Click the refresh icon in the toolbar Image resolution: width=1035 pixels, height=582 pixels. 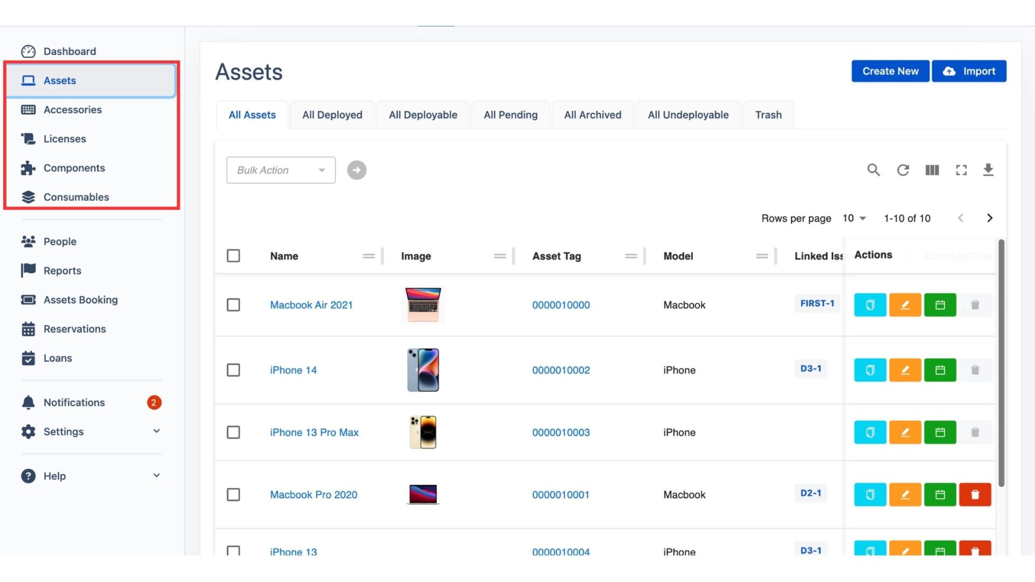tap(903, 170)
